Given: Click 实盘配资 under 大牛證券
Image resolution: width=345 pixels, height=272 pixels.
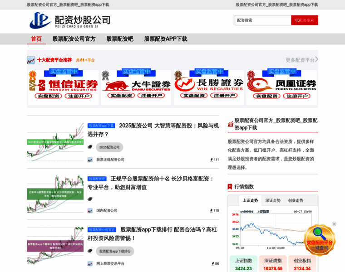Looking at the screenshot, I should 121,96.
